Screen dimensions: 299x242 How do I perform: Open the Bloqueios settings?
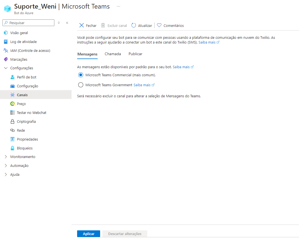point(25,148)
